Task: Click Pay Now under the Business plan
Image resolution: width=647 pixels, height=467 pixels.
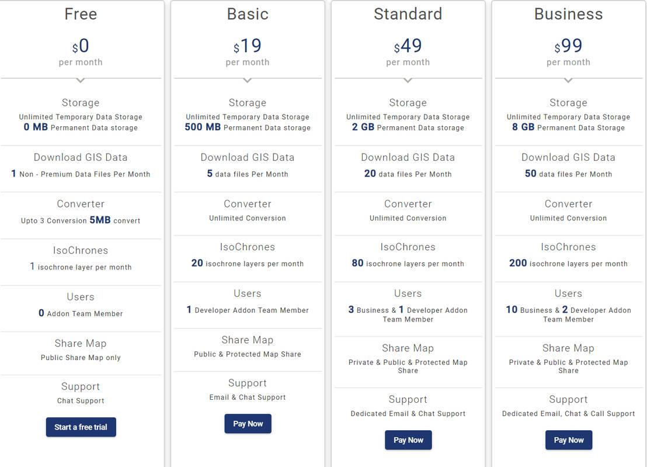Action: [x=568, y=440]
